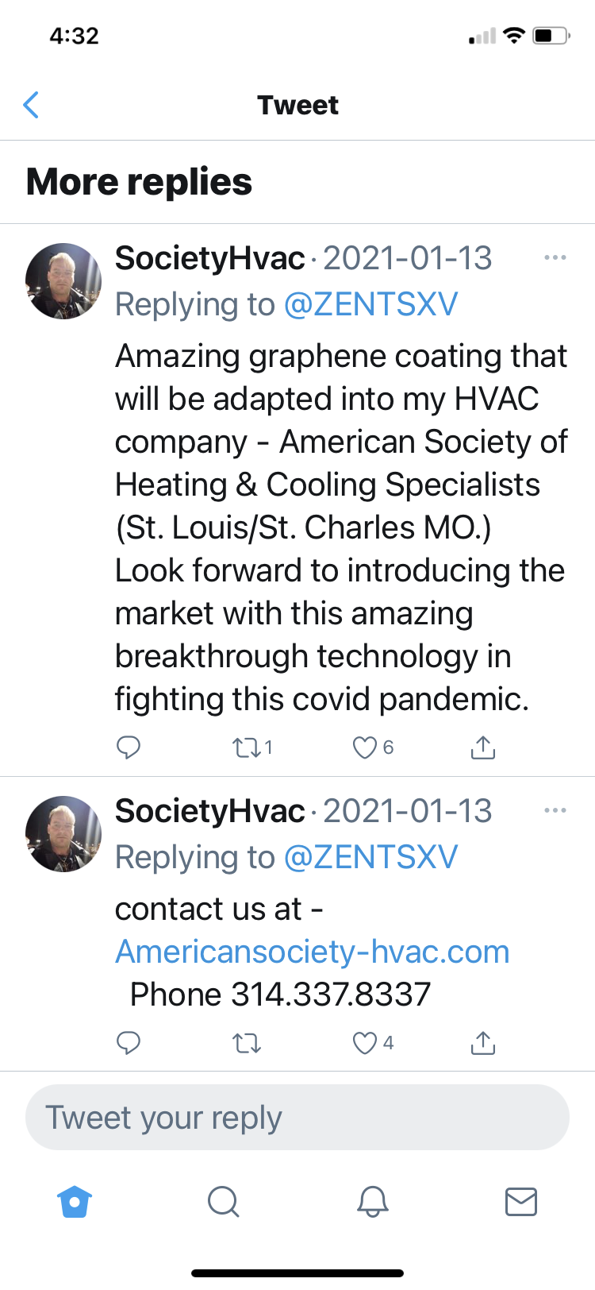Open SocietyHvac profile picture on first tweet

[x=63, y=281]
